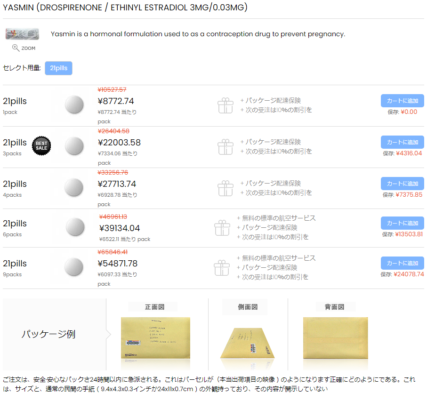
Task: Click the pill image in 6packs row
Action: point(75,227)
